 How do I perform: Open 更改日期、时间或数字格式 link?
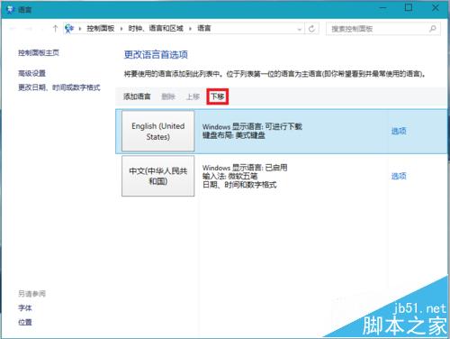click(x=59, y=87)
